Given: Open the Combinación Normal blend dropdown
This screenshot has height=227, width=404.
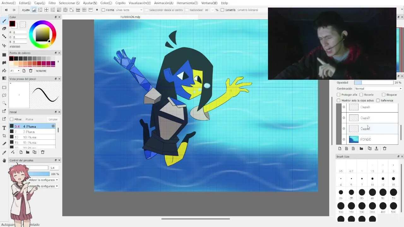Looking at the screenshot, I should click(378, 89).
